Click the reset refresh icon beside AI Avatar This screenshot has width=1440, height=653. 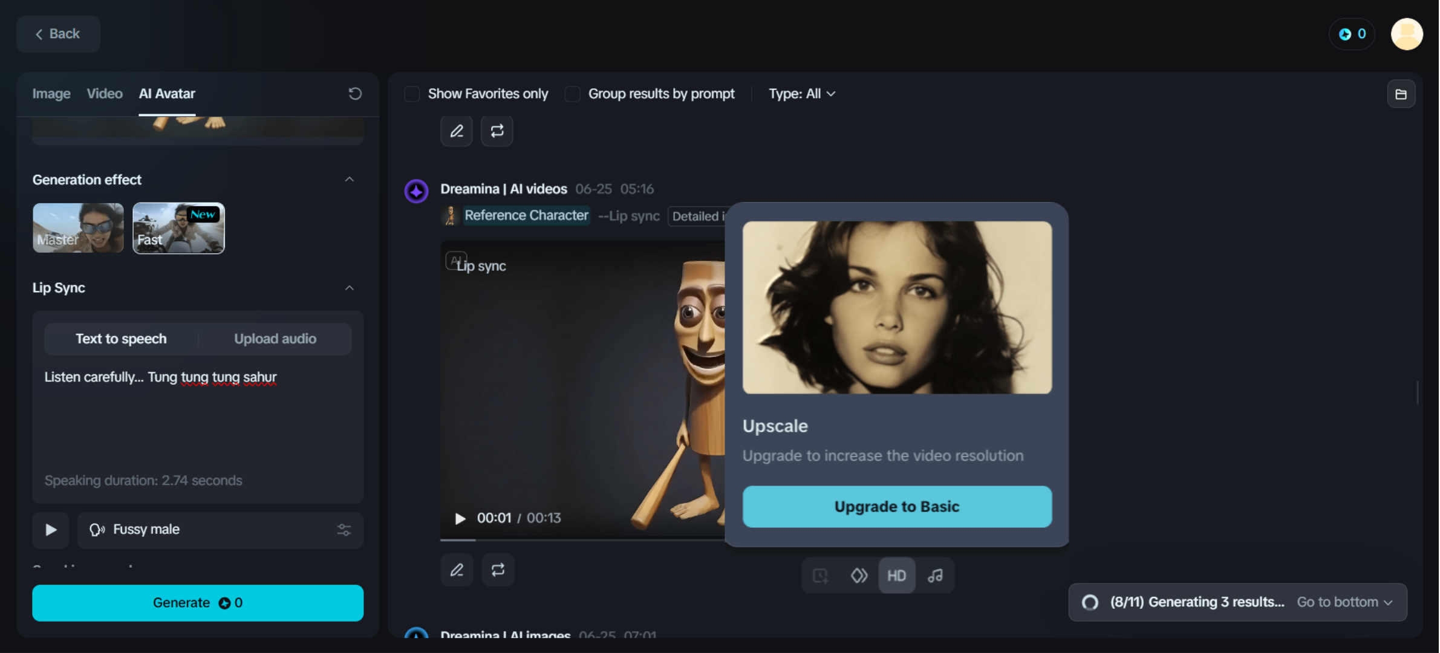pos(355,94)
